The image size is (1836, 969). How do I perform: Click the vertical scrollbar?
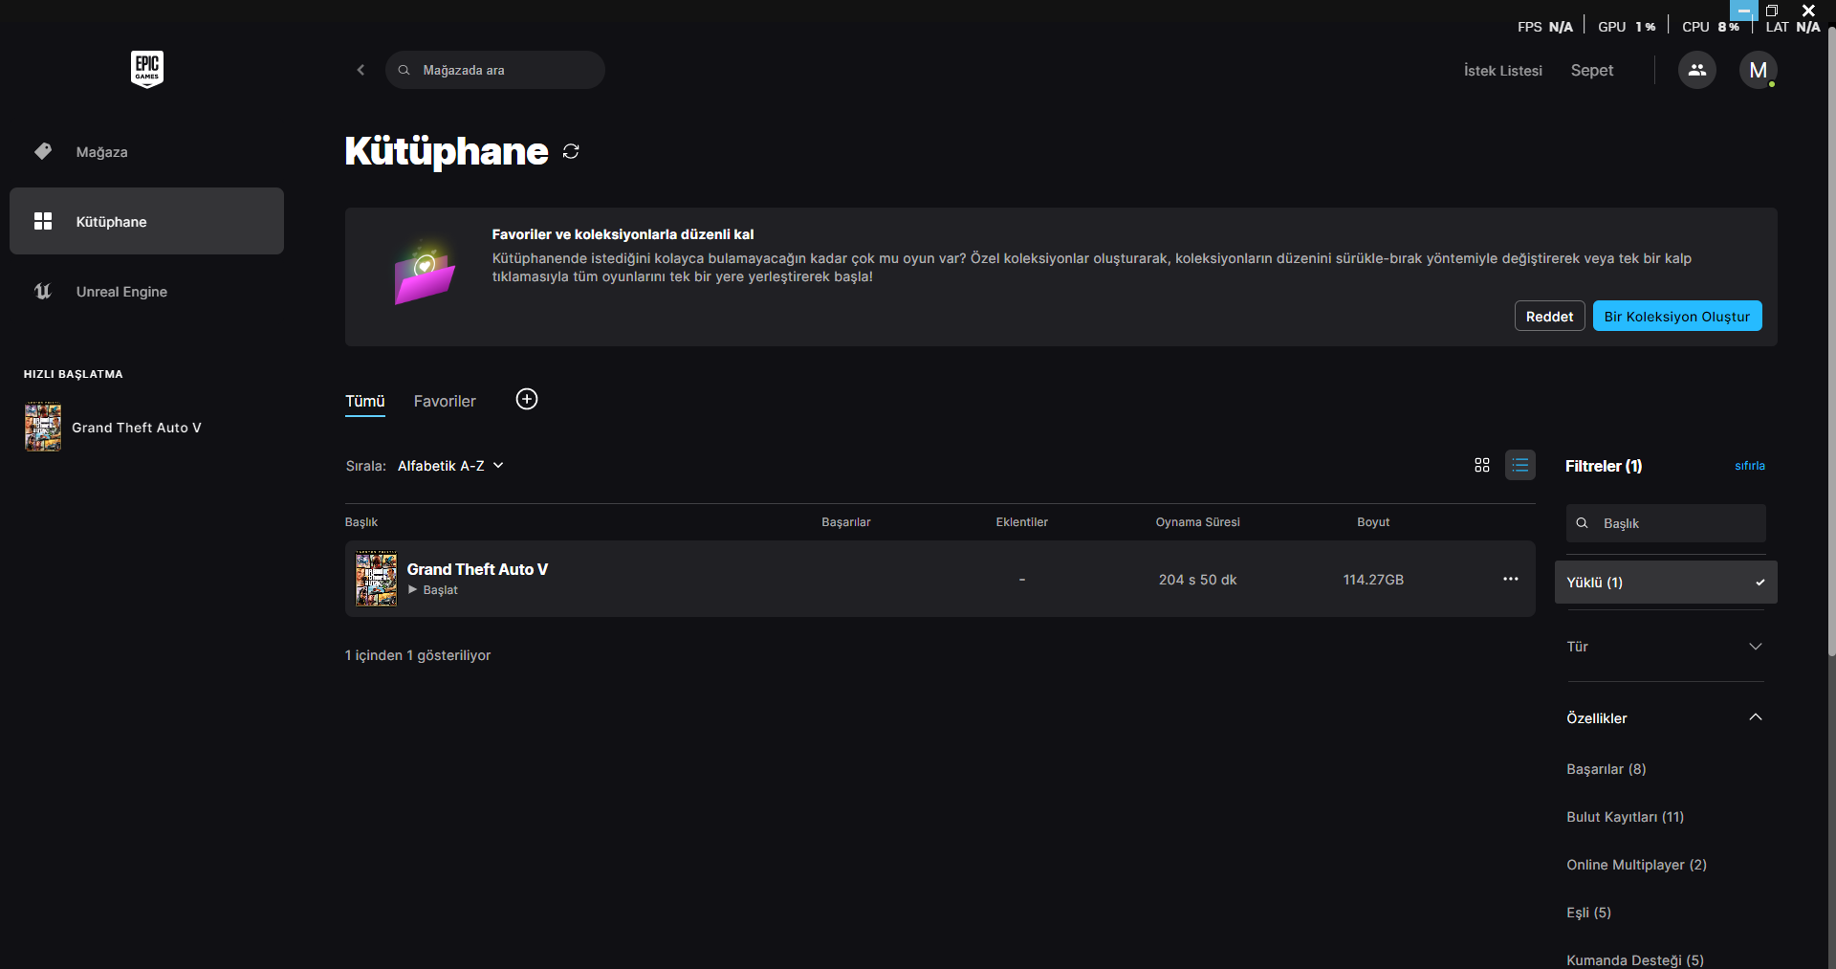coord(1831,340)
